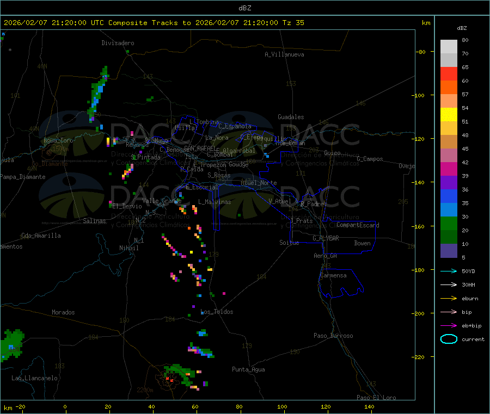Screen dimensions: 490x414
Task: Click the Pampa_Diamante label
Action: [x=23, y=177]
